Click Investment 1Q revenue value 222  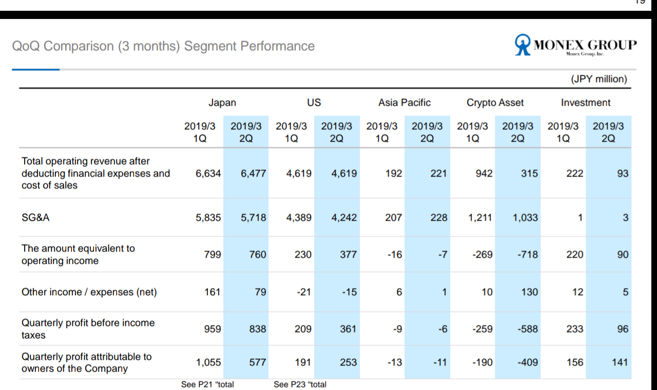click(x=575, y=173)
